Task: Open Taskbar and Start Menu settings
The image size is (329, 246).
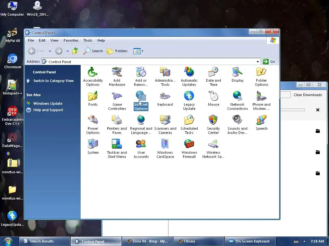Action: (x=117, y=149)
